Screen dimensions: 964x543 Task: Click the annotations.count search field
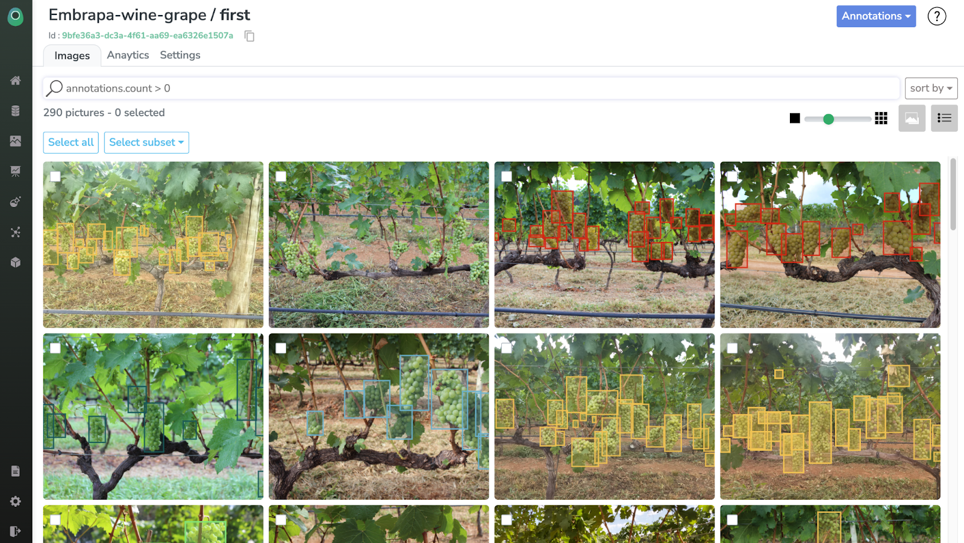click(x=471, y=88)
